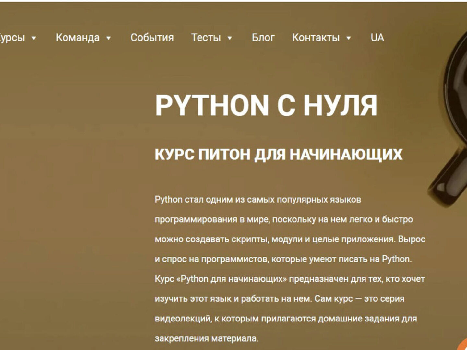The image size is (467, 350).
Task: Switch site language to UA
Action: point(377,38)
